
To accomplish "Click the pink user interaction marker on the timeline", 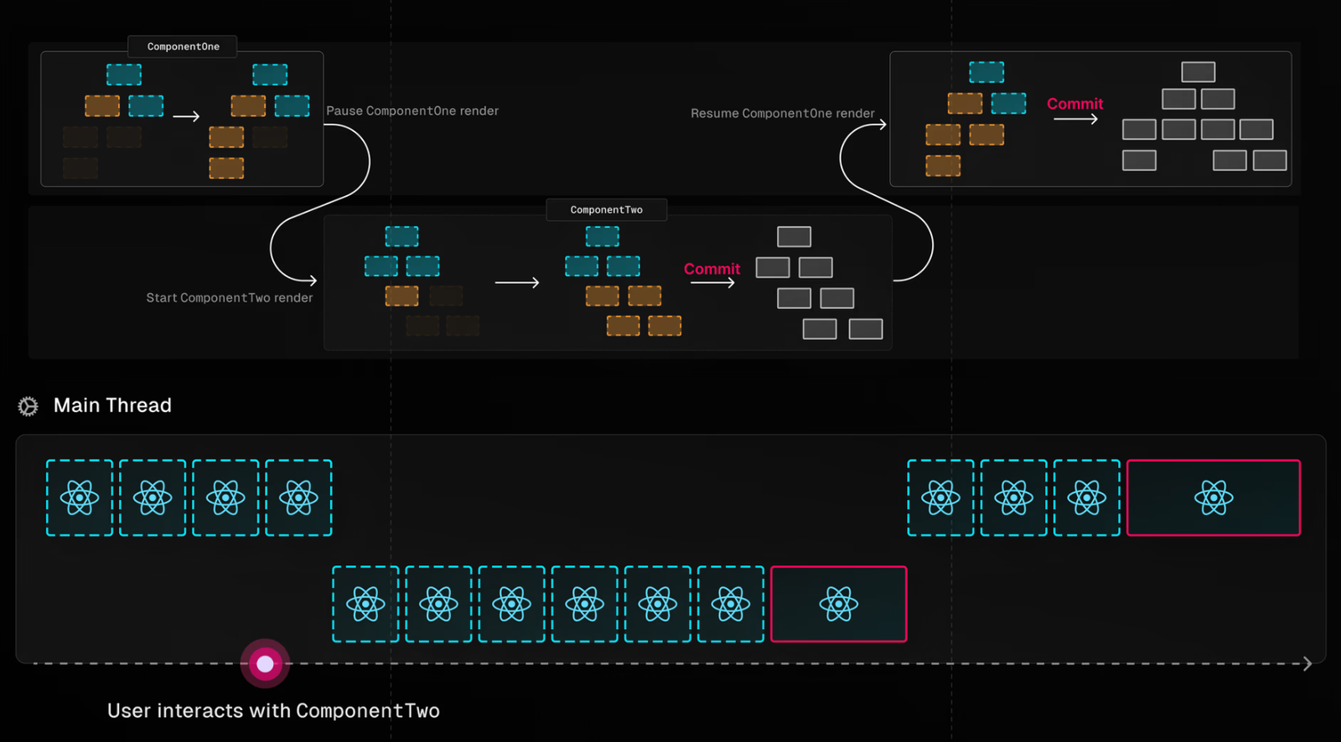I will pos(265,664).
